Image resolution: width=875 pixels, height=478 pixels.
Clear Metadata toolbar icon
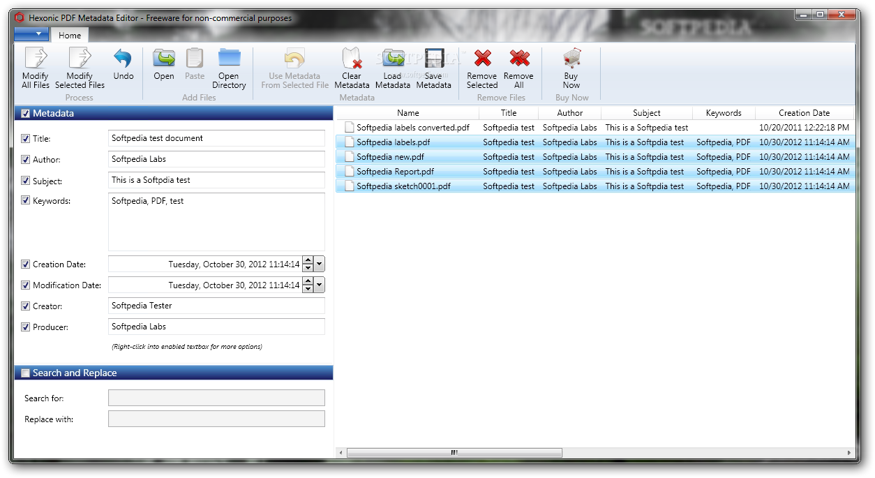pos(352,59)
